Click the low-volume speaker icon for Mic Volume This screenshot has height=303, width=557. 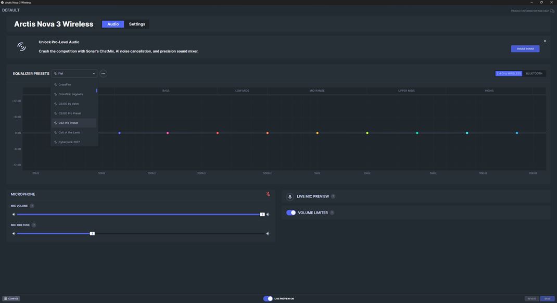[14, 214]
